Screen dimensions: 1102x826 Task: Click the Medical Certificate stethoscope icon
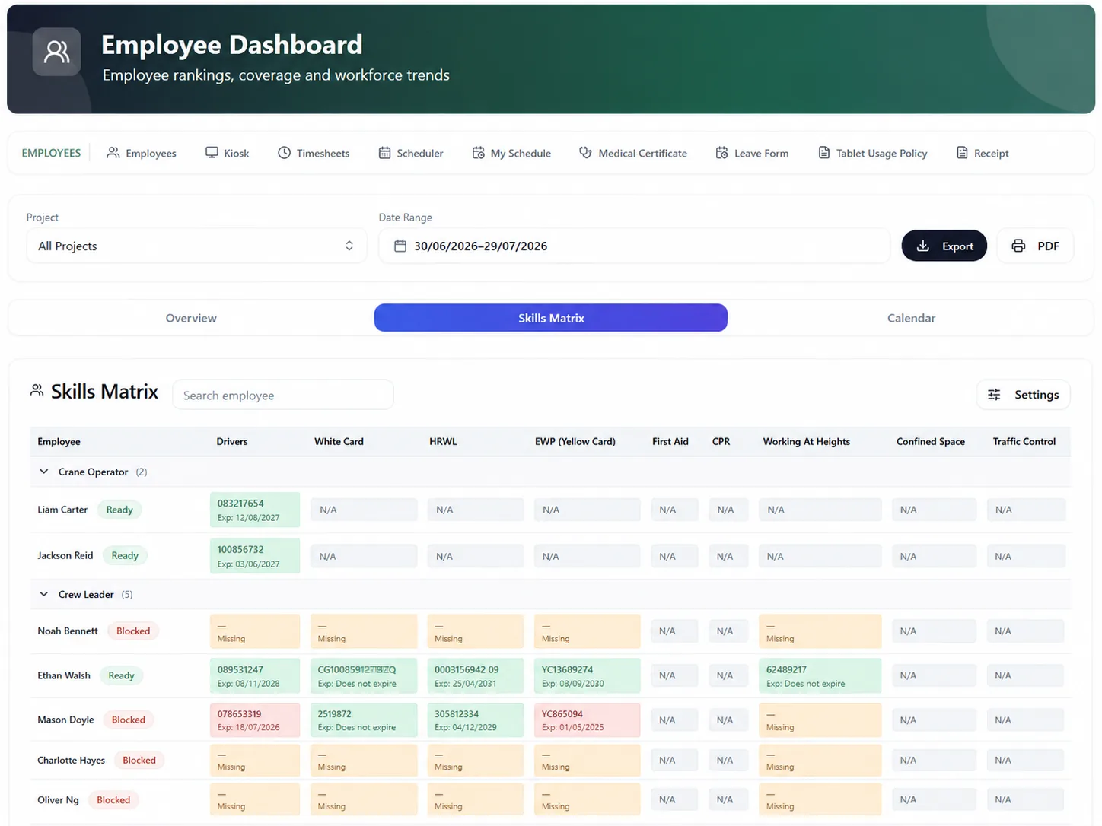pyautogui.click(x=585, y=153)
